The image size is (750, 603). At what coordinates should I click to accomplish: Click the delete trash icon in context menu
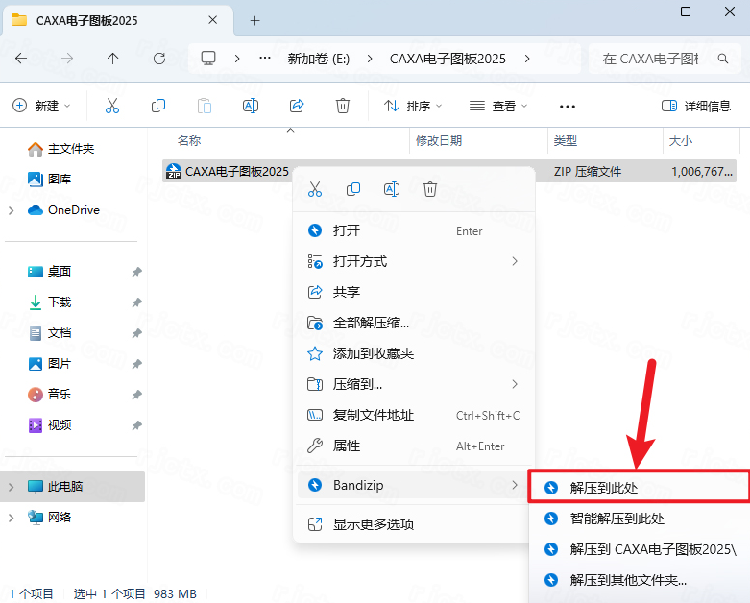click(x=430, y=189)
